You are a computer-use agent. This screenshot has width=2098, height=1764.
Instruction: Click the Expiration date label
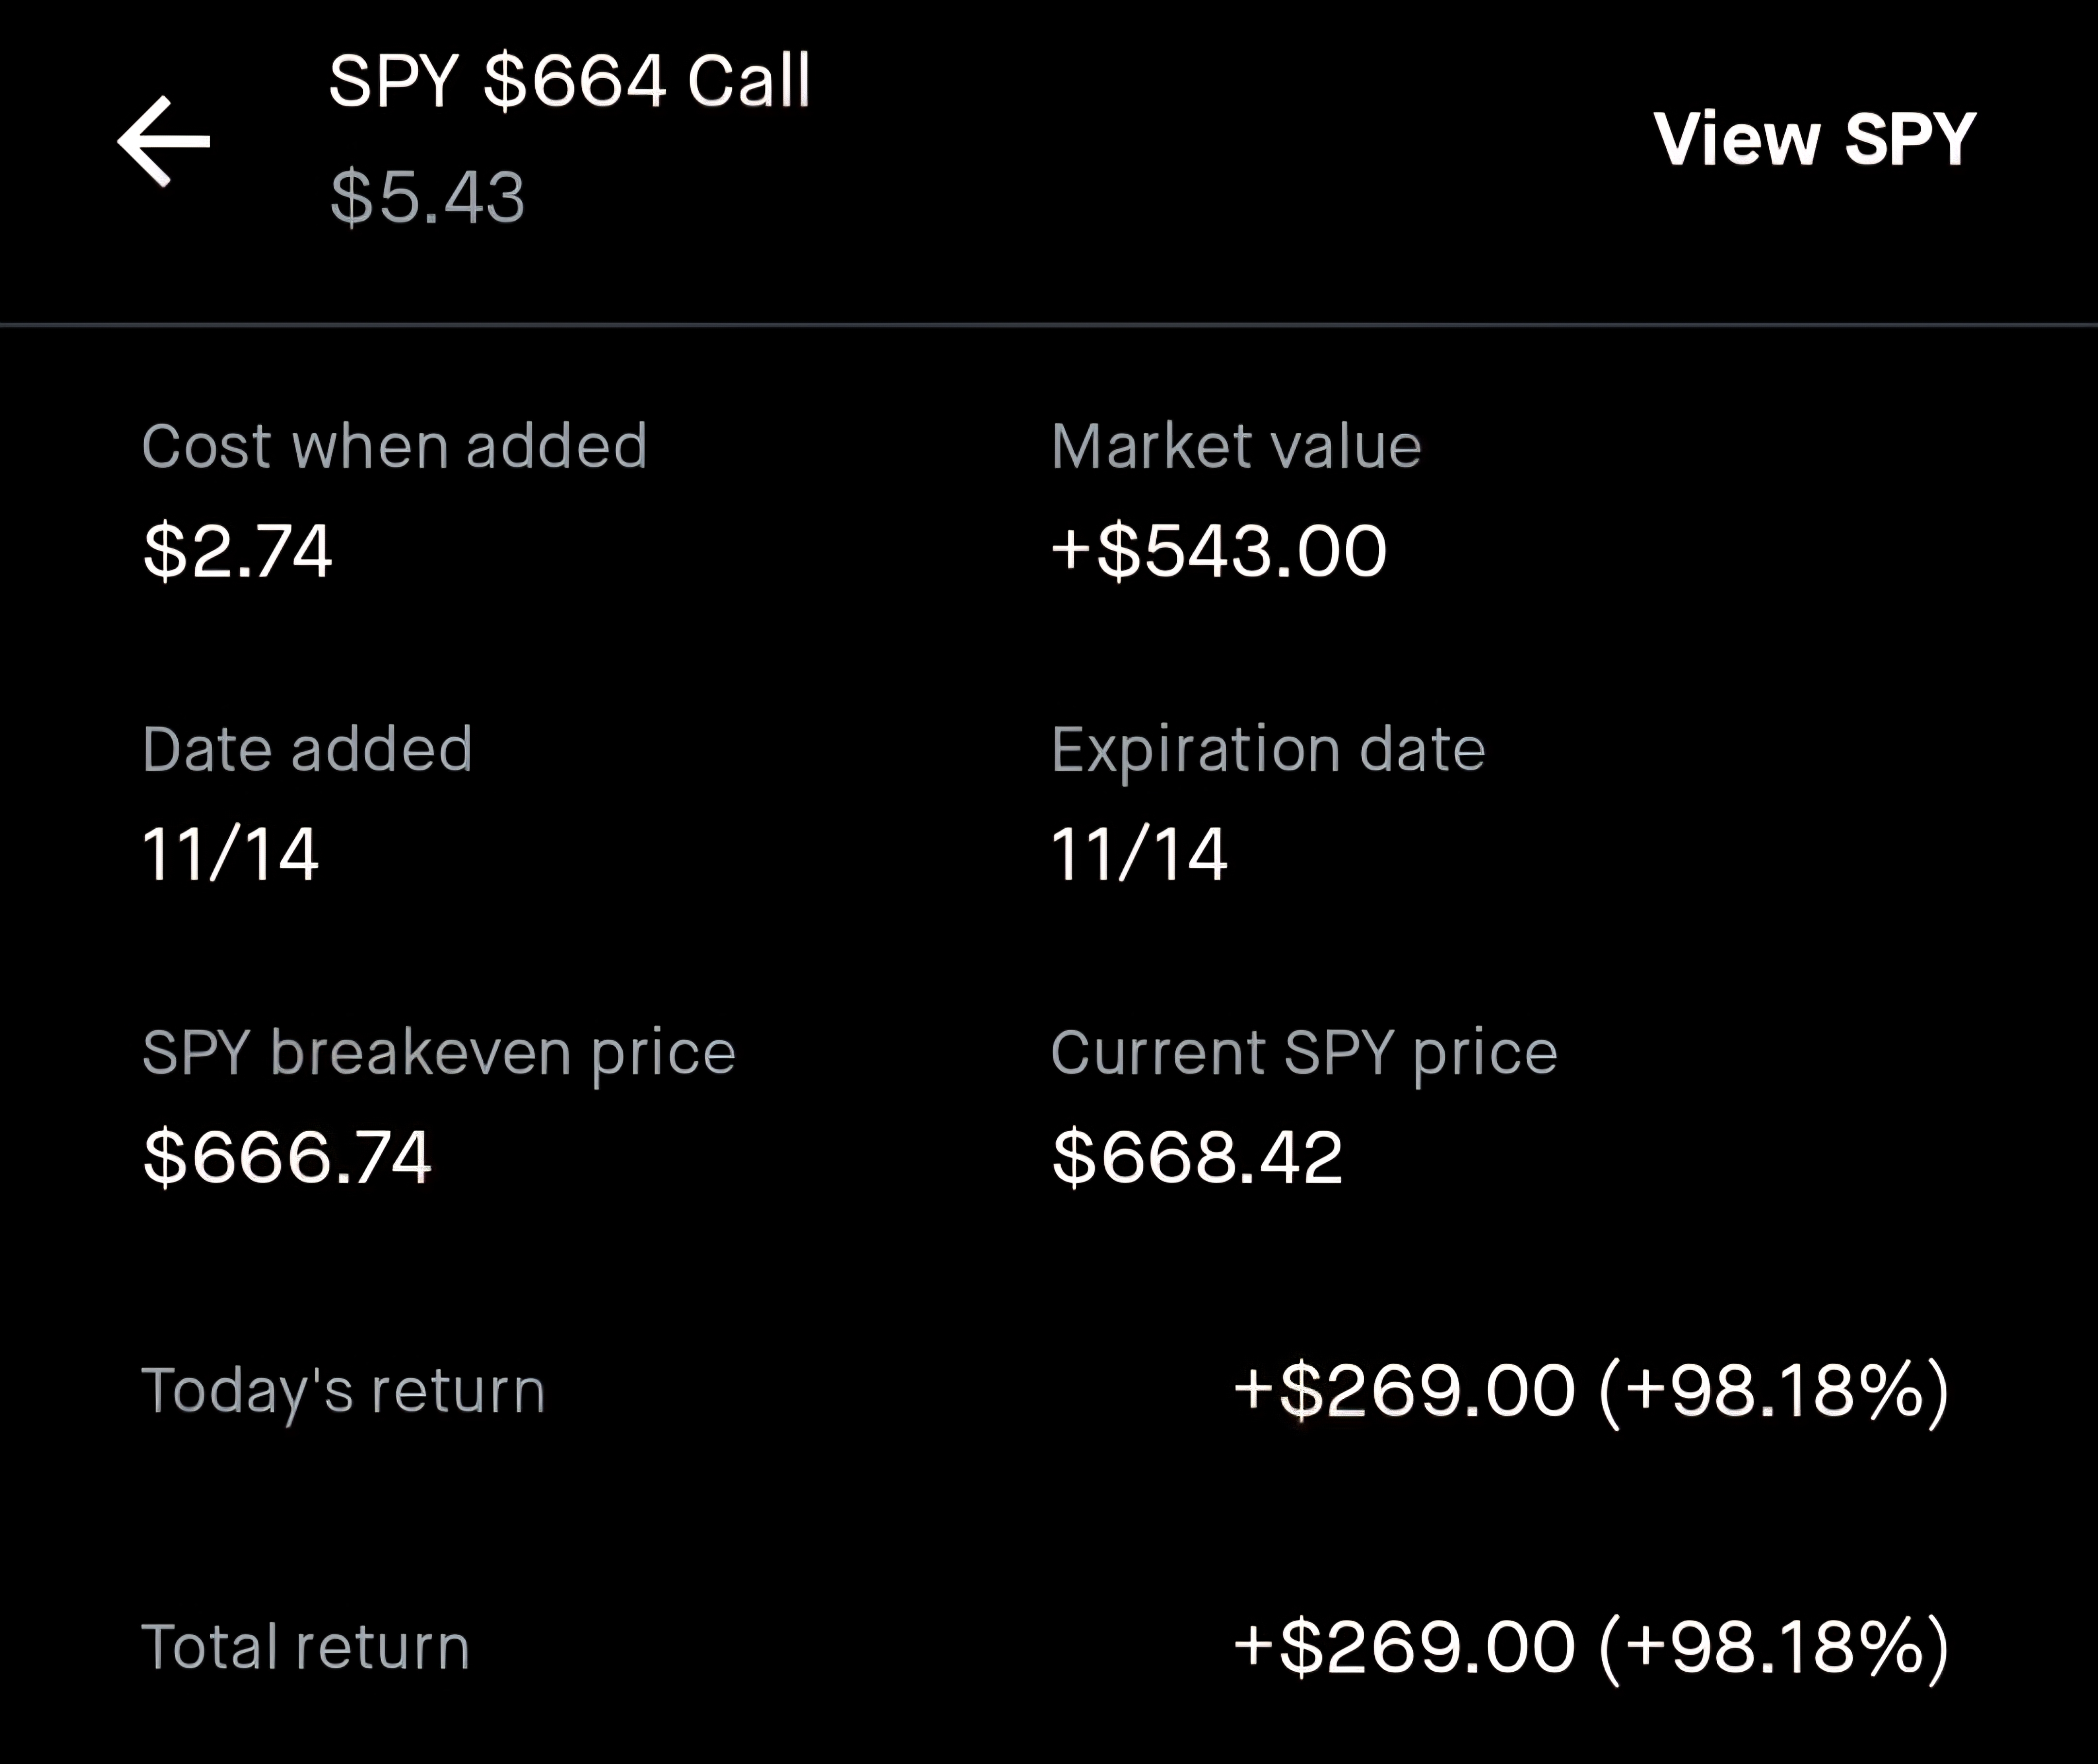click(x=1268, y=749)
